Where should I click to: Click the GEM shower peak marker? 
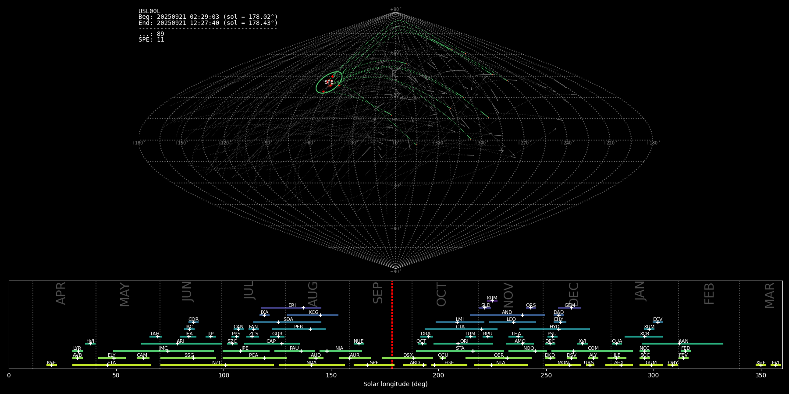pyautogui.click(x=571, y=308)
